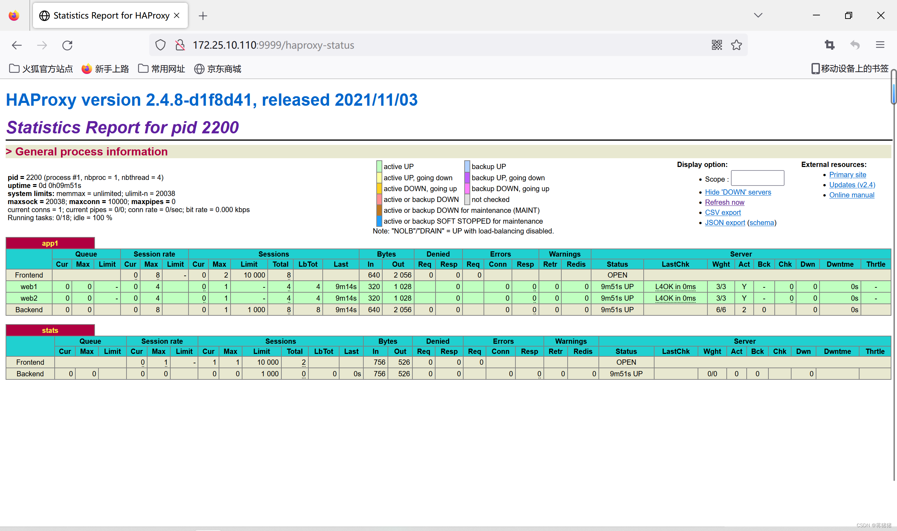The width and height of the screenshot is (897, 531).
Task: Click app1 Backend 6/6 weight cell
Action: tap(721, 309)
